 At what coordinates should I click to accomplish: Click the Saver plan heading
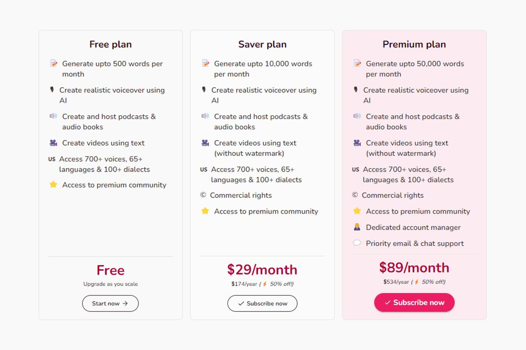[x=262, y=44]
